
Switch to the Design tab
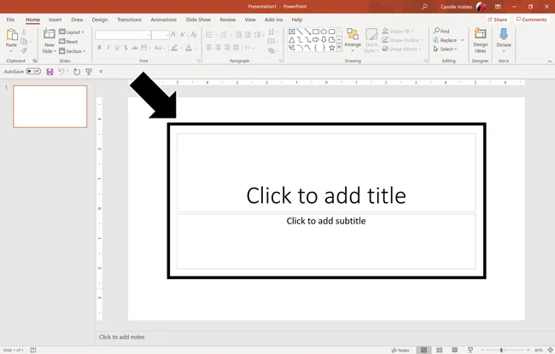tap(100, 20)
